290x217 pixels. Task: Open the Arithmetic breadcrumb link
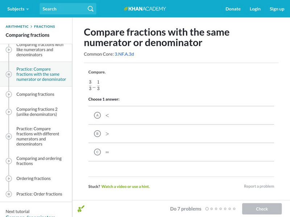(17, 26)
